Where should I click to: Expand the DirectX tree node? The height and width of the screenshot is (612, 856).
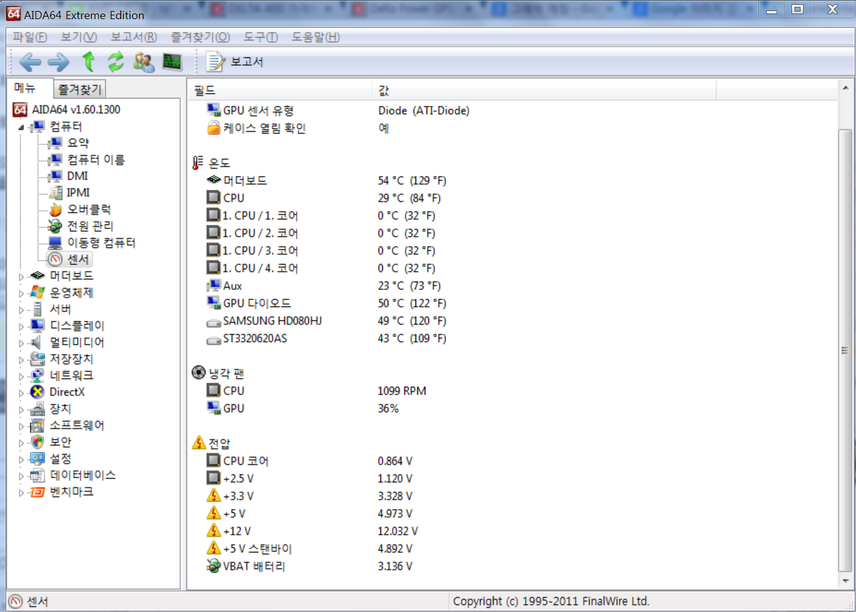click(21, 393)
